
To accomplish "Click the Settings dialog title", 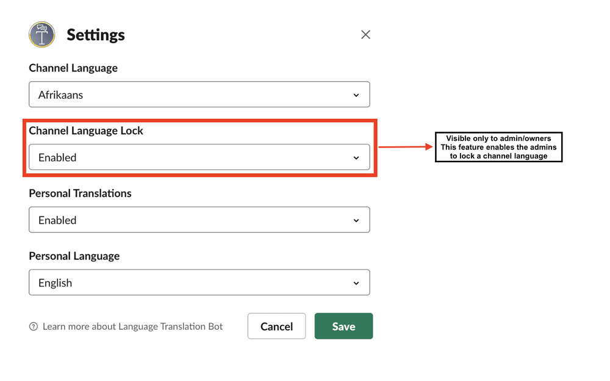I will click(x=96, y=35).
